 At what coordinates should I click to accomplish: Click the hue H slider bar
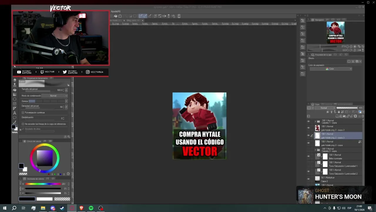coord(43,184)
